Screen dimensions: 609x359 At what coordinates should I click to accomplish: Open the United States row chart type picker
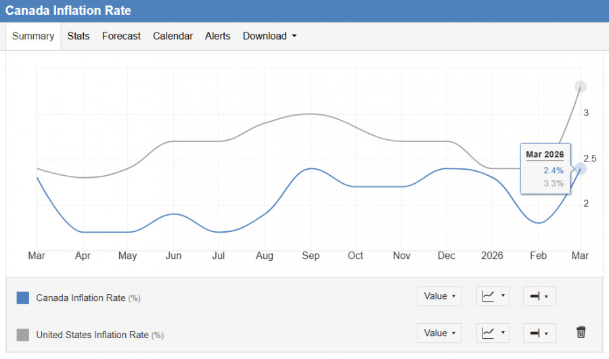coord(493,333)
